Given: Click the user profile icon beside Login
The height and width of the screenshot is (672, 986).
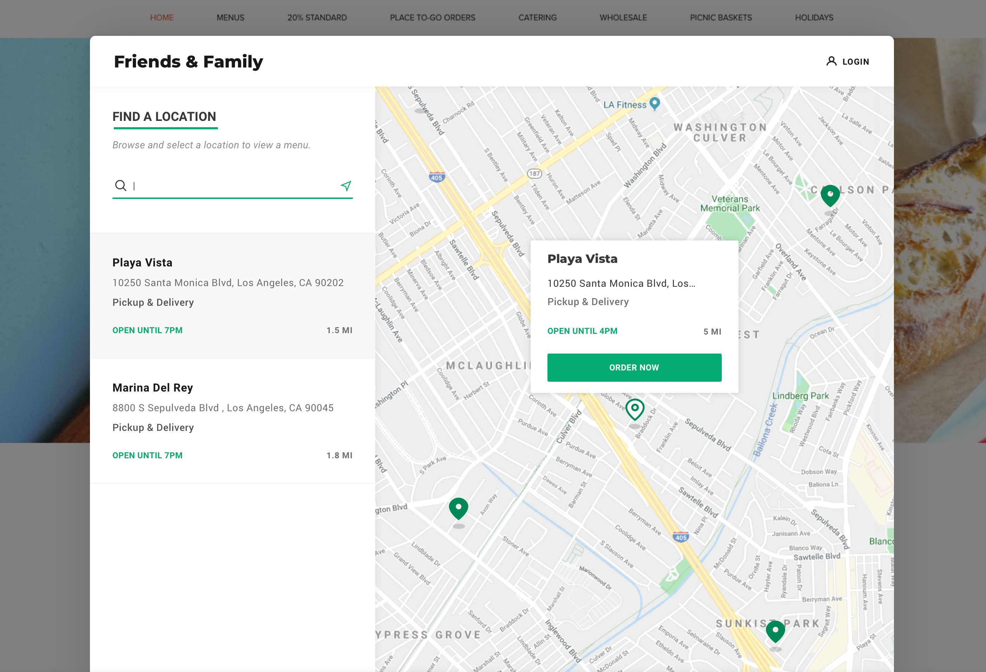Looking at the screenshot, I should pos(831,62).
